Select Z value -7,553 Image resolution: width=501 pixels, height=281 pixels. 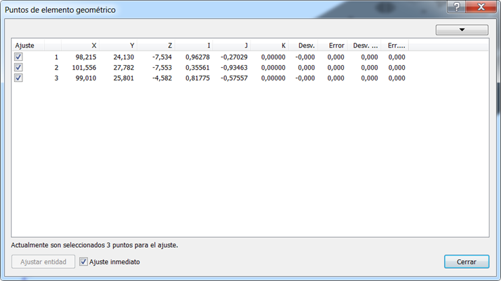point(162,68)
